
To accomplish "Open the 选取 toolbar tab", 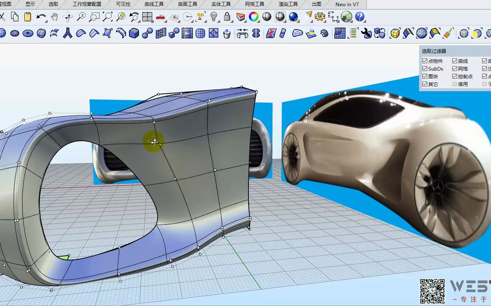I will click(53, 4).
